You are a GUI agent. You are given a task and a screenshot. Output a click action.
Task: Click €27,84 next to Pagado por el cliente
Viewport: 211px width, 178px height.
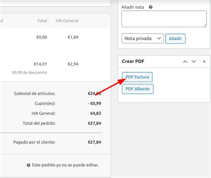click(94, 142)
